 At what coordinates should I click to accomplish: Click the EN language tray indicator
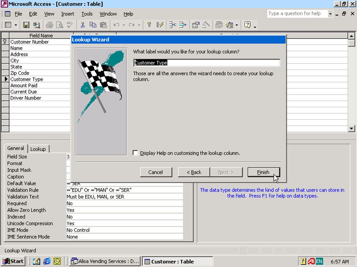click(x=319, y=261)
